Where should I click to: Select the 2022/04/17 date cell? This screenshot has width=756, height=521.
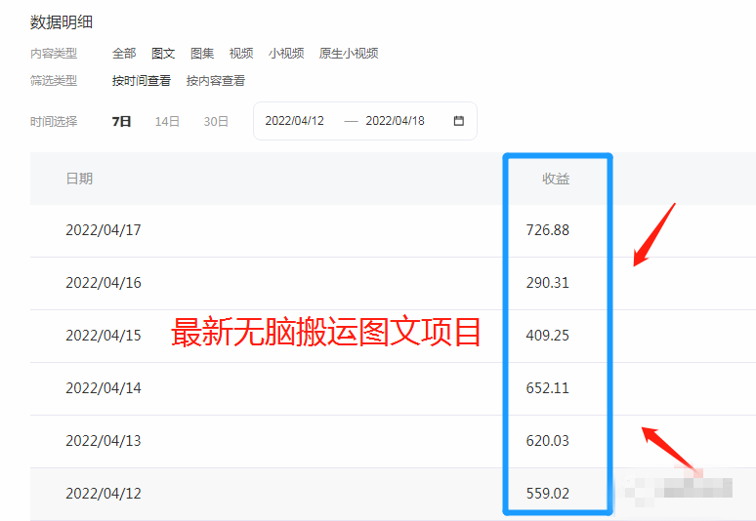(x=104, y=230)
